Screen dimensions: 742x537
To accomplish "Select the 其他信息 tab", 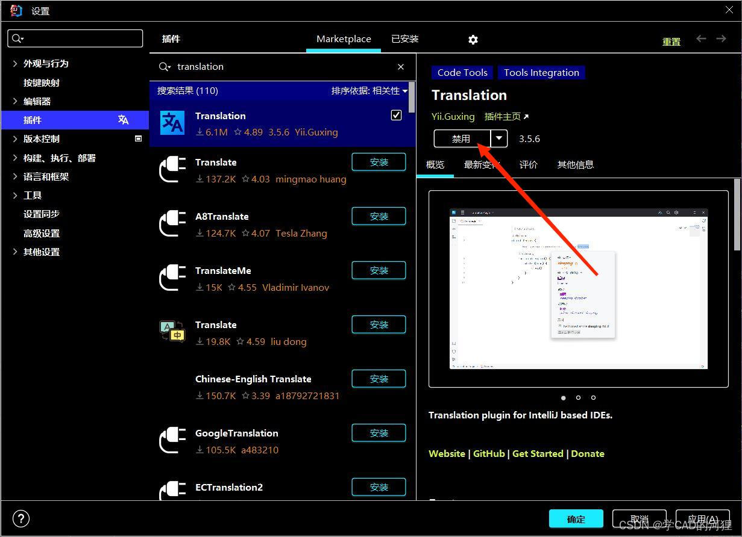I will 576,164.
